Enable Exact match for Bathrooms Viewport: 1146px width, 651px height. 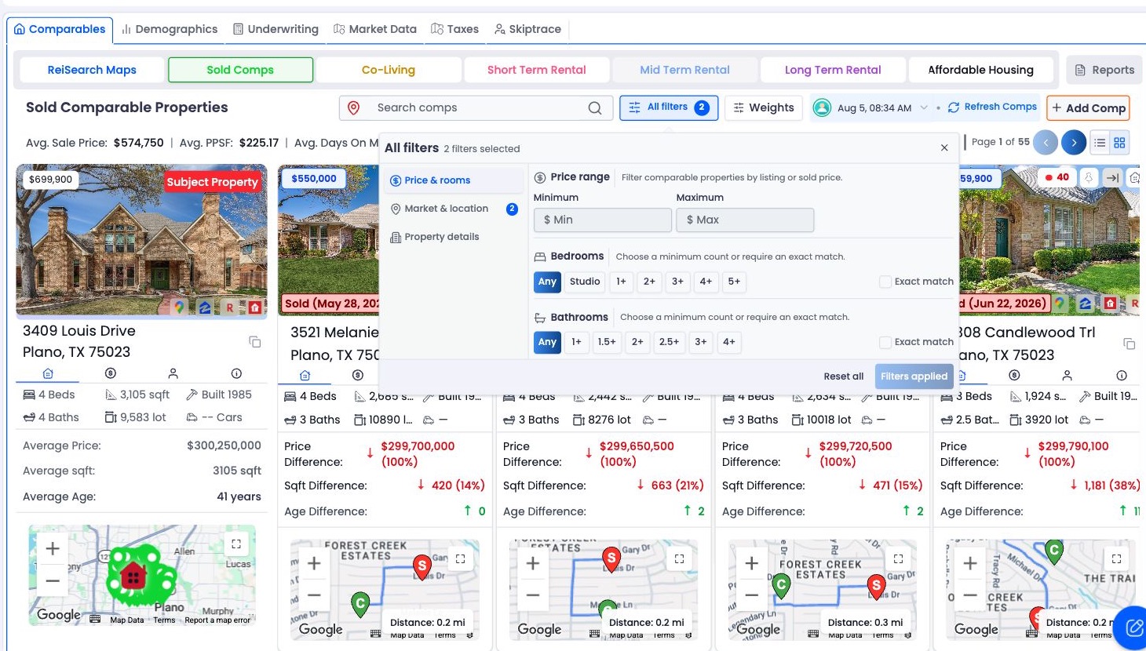(885, 342)
